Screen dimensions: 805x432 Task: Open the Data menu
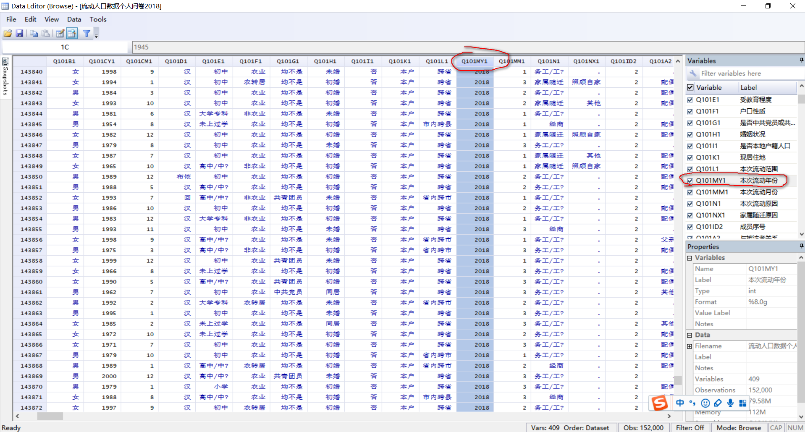74,19
